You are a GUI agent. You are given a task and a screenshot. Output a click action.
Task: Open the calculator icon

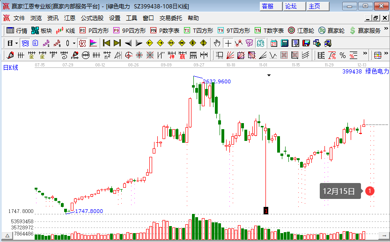tap(285, 43)
